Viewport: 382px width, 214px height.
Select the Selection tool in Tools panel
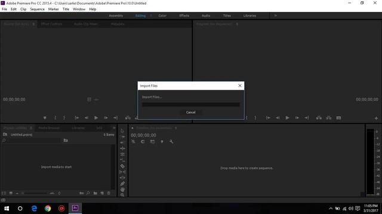122,131
